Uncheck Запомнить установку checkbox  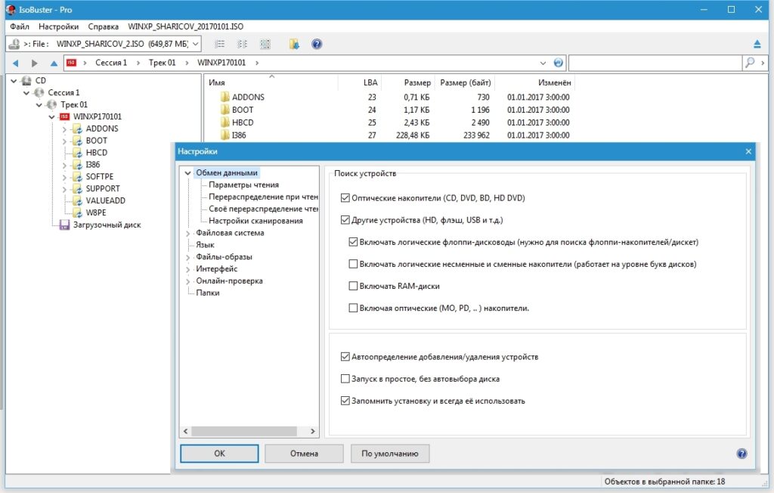tap(345, 401)
